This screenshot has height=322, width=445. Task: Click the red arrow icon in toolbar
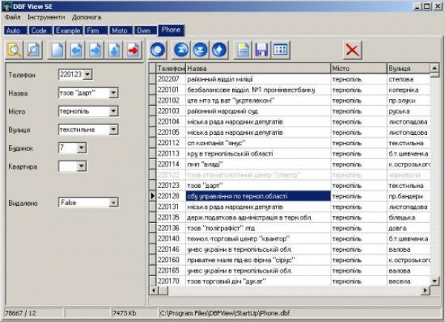pos(133,50)
